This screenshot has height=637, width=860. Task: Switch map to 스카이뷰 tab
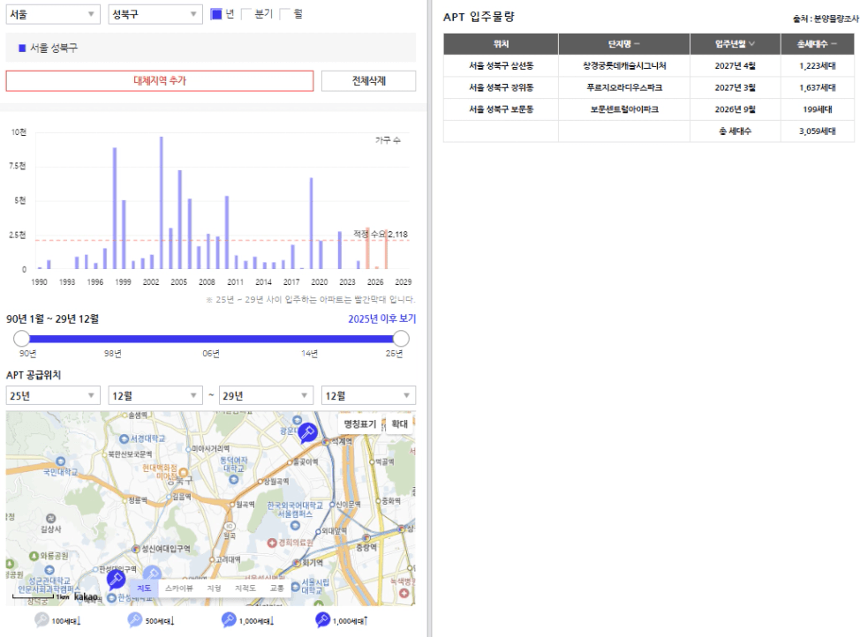click(179, 588)
